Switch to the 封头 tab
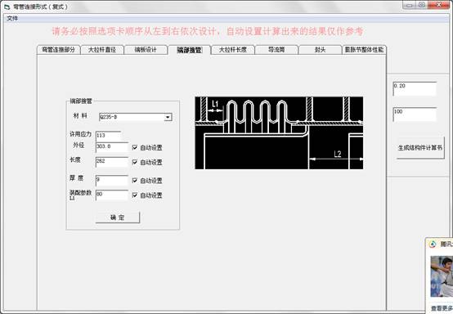Image resolution: width=453 pixels, height=314 pixels. pyautogui.click(x=320, y=50)
